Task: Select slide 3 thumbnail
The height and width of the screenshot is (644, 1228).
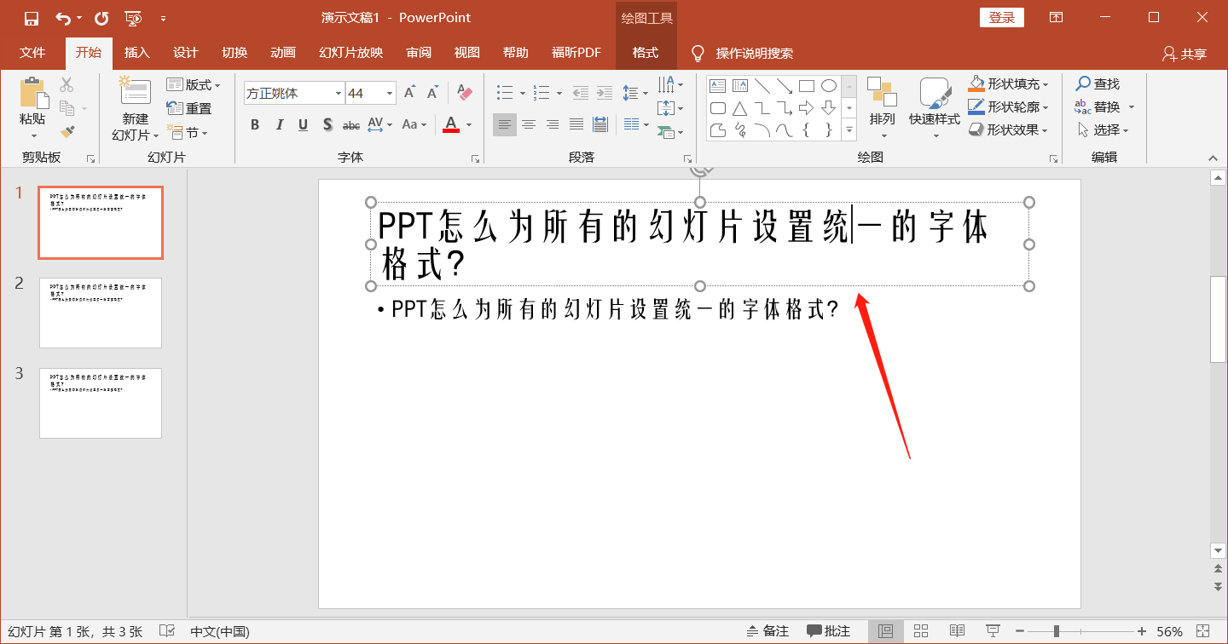Action: click(x=101, y=403)
